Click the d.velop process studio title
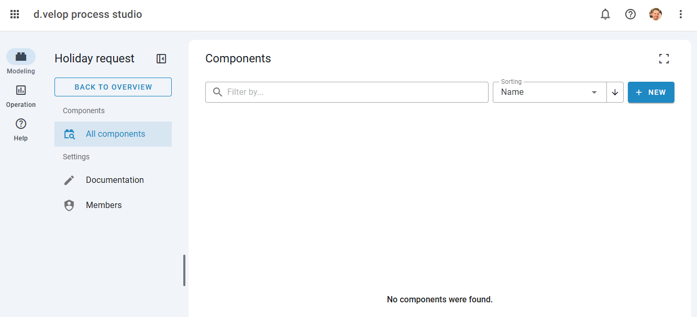 [88, 14]
